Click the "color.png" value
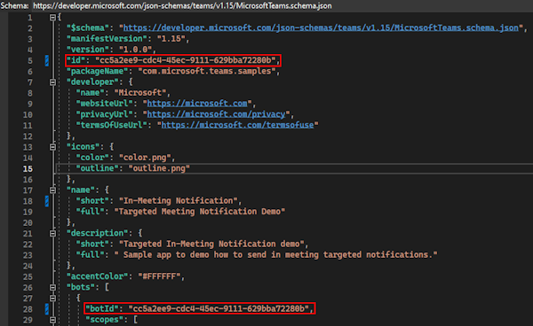 coord(145,158)
